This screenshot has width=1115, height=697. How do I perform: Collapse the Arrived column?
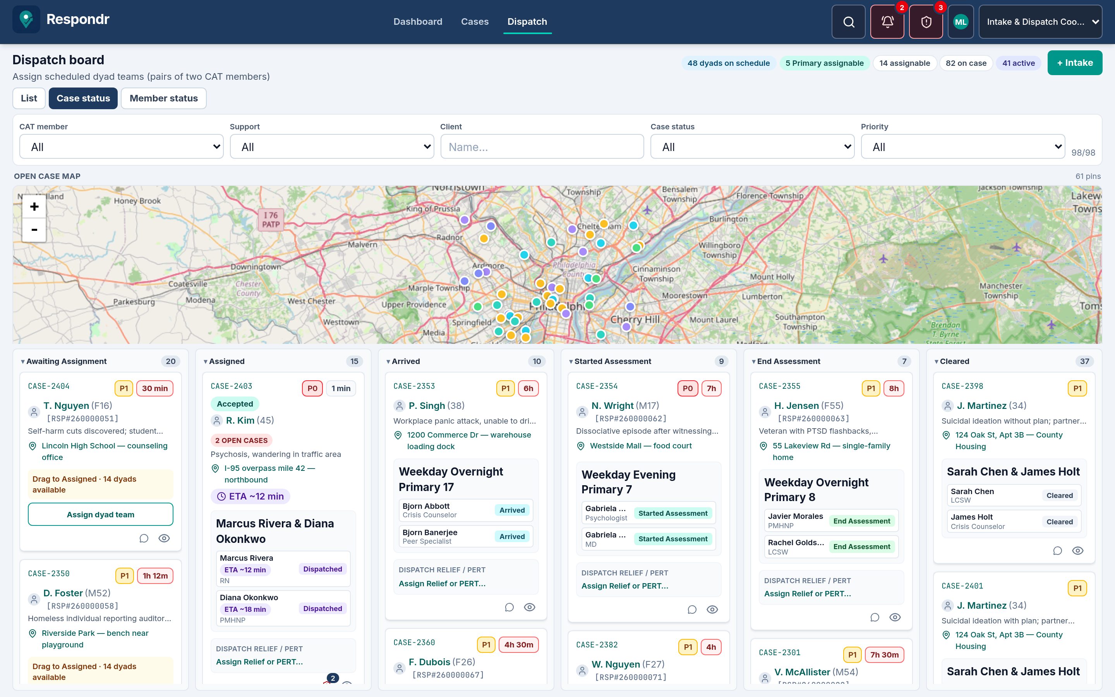click(388, 361)
